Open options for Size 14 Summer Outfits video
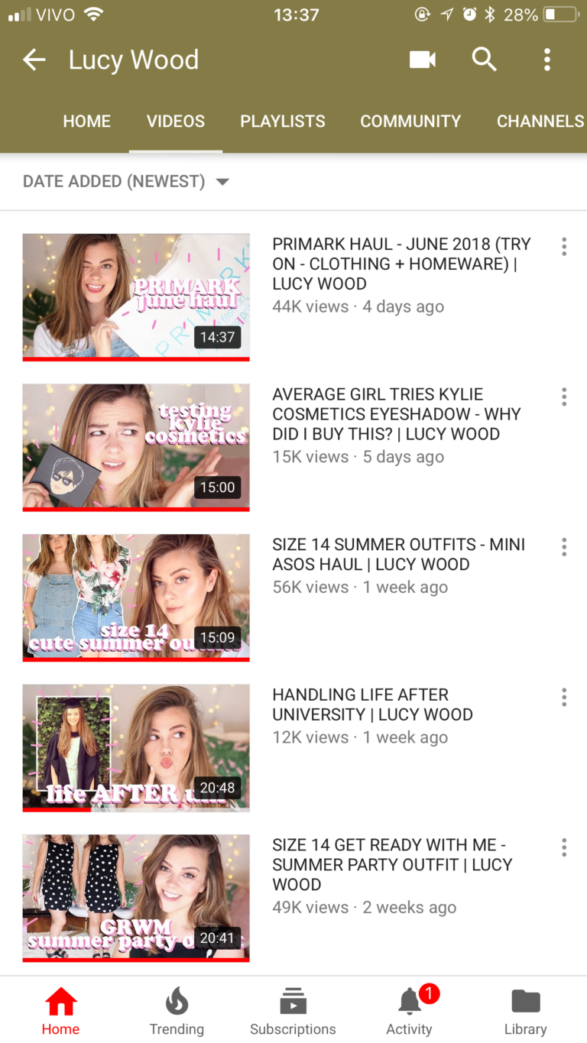This screenshot has width=587, height=1043. (564, 546)
